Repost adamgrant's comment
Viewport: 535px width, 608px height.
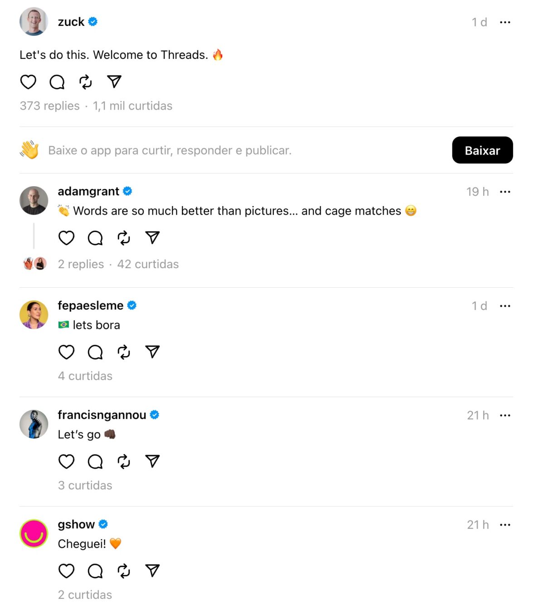124,237
